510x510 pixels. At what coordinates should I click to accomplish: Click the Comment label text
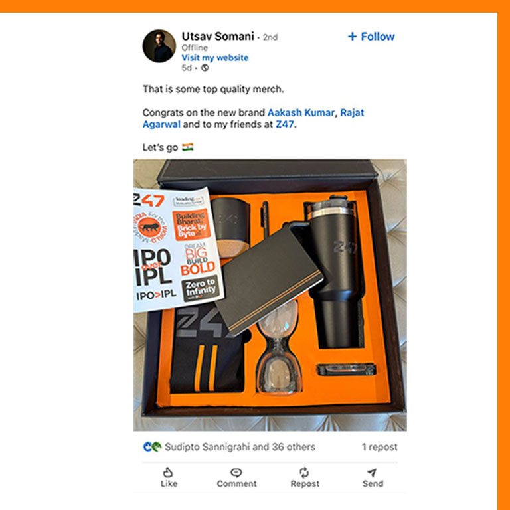coord(236,483)
